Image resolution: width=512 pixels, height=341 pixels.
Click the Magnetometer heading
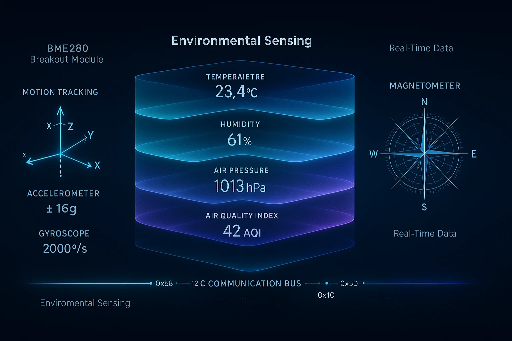click(x=425, y=86)
